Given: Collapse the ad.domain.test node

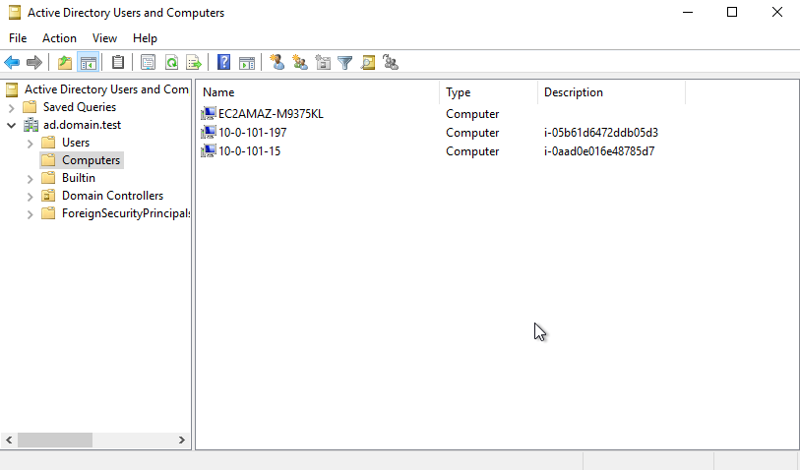Looking at the screenshot, I should (x=11, y=126).
